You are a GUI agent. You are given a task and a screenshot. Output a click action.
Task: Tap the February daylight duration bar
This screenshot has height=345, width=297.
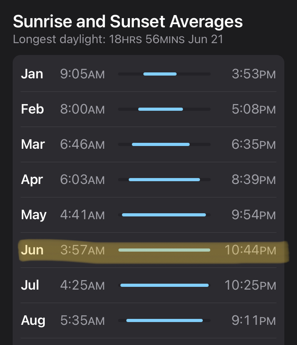pos(161,109)
